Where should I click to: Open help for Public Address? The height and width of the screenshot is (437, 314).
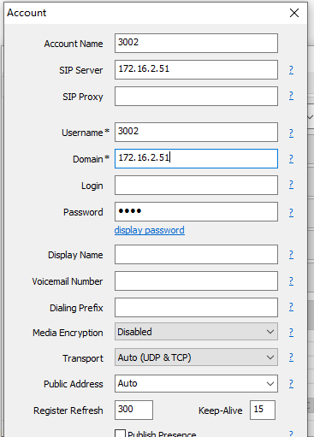pos(291,384)
